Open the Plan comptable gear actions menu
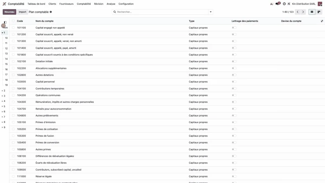Viewport: 325px width, 183px height. (x=51, y=12)
